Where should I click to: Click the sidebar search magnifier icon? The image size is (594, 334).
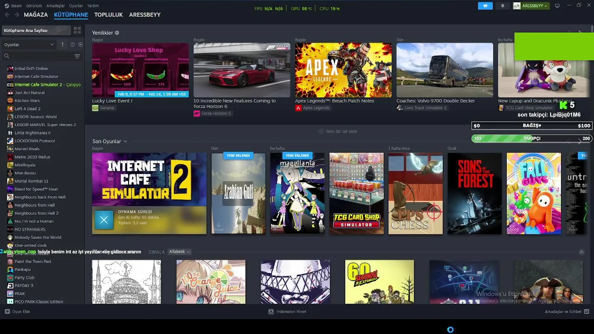(x=6, y=56)
